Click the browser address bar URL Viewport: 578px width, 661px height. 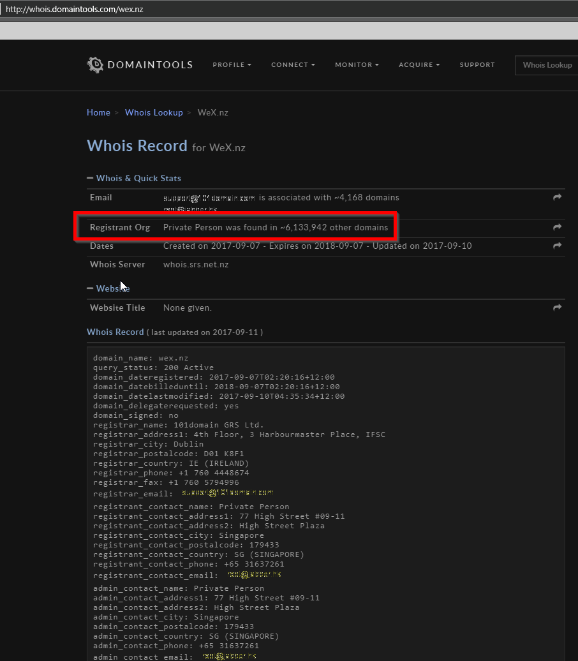(74, 9)
